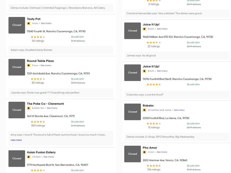Click the Closed thumbnail for Robeks
The height and width of the screenshot is (173, 231).
pyautogui.click(x=133, y=112)
